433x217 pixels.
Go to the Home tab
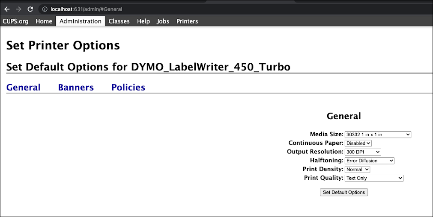(44, 21)
